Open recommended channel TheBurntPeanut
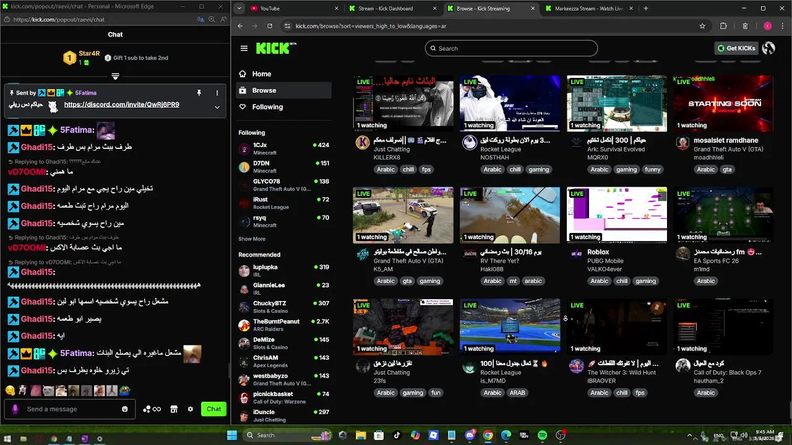792x445 pixels. [x=284, y=324]
